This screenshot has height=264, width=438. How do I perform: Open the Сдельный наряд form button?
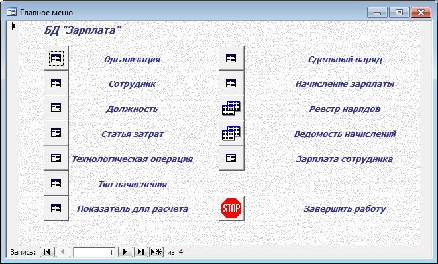[231, 58]
